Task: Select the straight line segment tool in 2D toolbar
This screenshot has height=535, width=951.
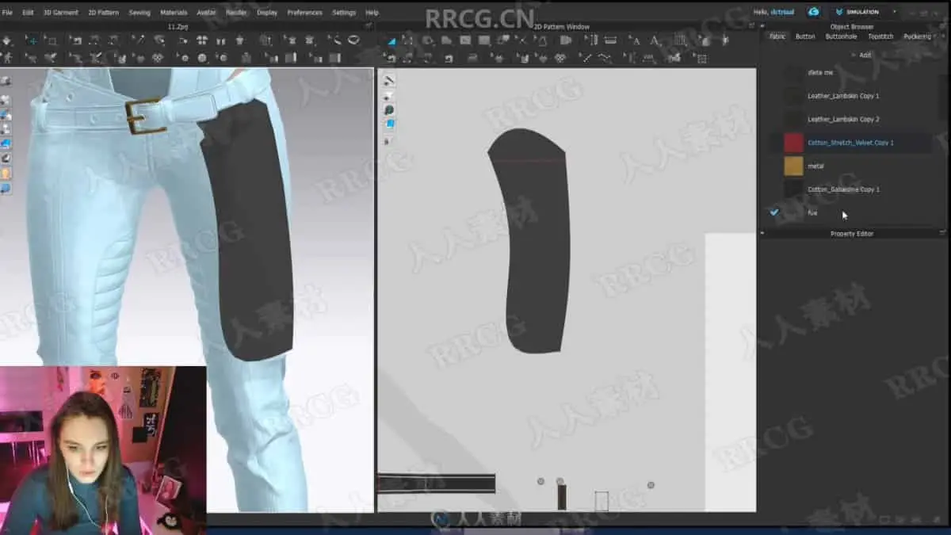Action: tap(586, 58)
